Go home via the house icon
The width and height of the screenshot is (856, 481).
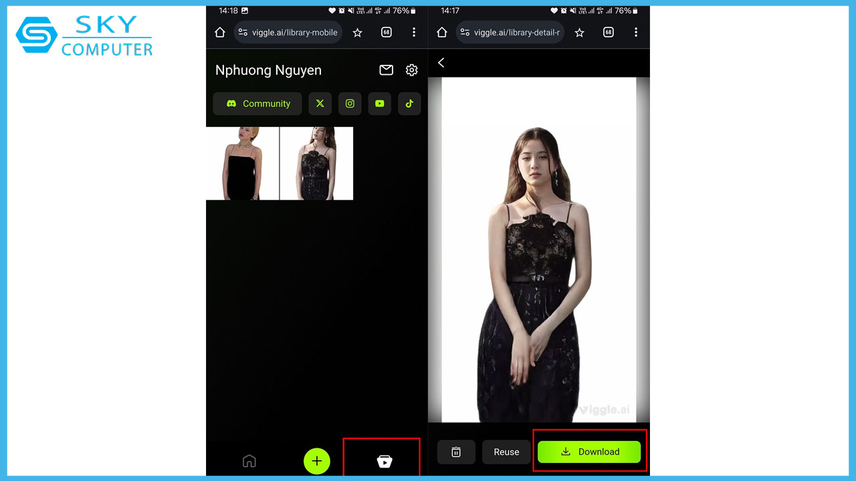[x=249, y=461]
